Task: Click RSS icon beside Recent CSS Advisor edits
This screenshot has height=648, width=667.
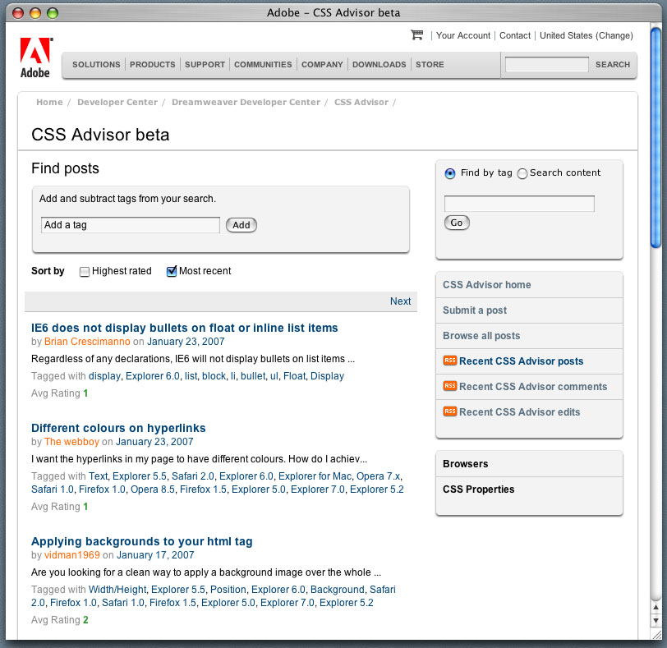Action: (449, 411)
